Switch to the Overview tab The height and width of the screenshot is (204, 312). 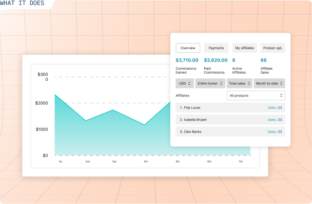(188, 48)
